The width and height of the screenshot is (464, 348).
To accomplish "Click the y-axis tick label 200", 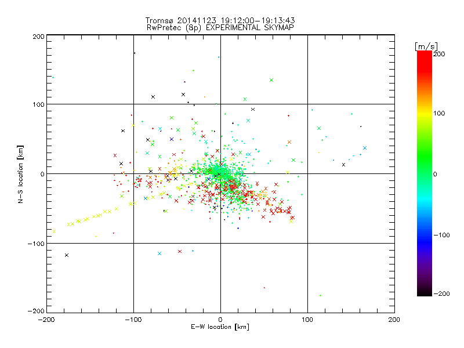I will tap(38, 36).
